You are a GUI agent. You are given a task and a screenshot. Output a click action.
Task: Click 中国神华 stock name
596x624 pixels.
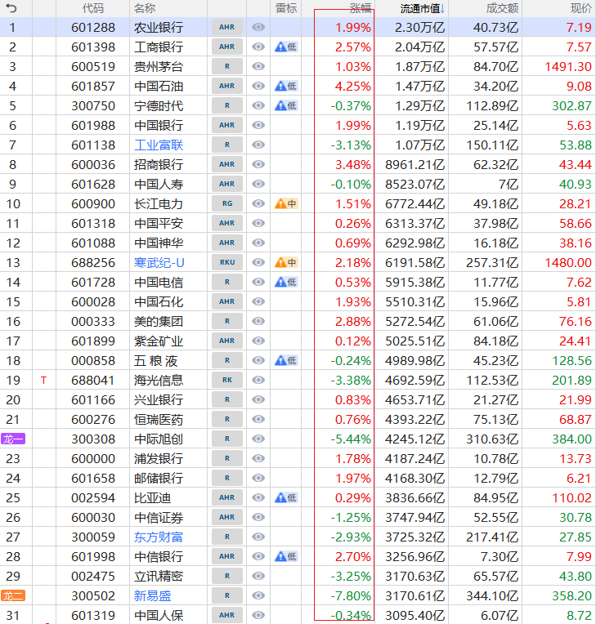(159, 243)
